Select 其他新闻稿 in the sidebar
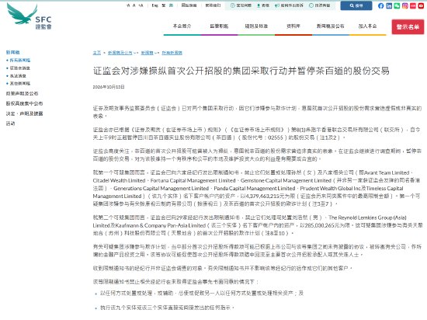This screenshot has height=320, width=427. click(20, 83)
